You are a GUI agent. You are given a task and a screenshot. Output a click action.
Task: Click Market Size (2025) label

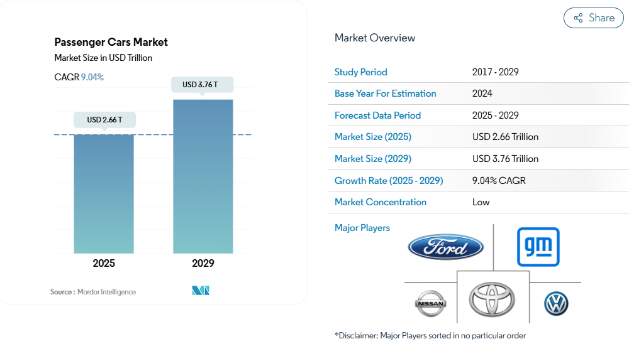point(373,137)
